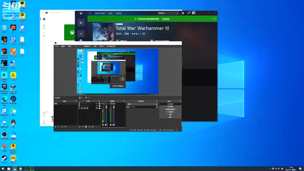Click 工作室模式 studio mode button
Image resolution: width=304 pixels, height=171 pixels.
pyautogui.click(x=170, y=112)
